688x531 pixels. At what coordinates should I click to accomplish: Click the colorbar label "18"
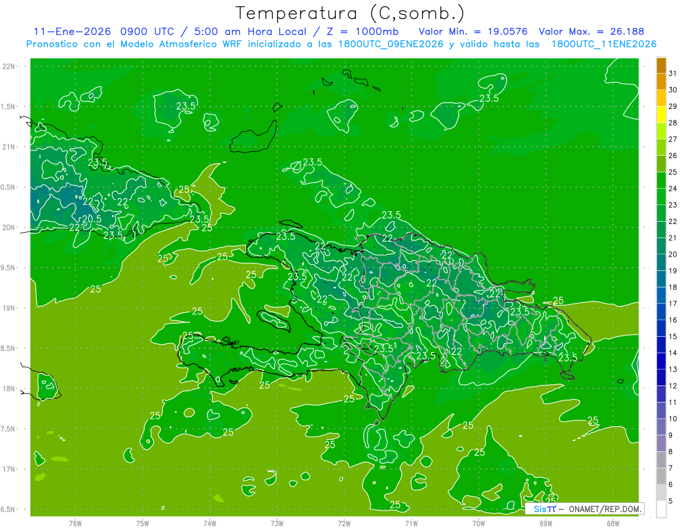[x=673, y=287]
